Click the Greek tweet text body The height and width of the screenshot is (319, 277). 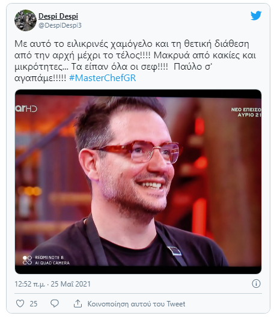tap(135, 61)
